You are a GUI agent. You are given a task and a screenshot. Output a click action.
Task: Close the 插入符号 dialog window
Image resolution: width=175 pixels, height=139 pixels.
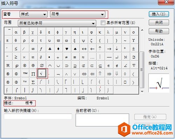[x=166, y=2]
